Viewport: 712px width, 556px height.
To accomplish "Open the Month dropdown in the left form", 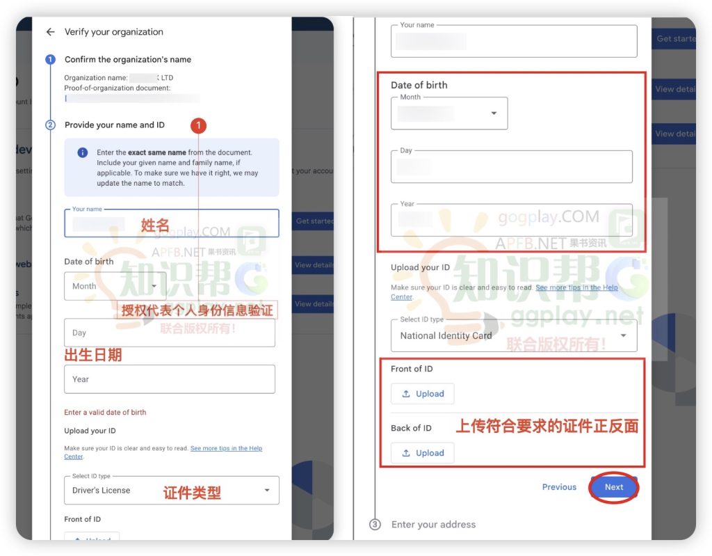I will 115,286.
